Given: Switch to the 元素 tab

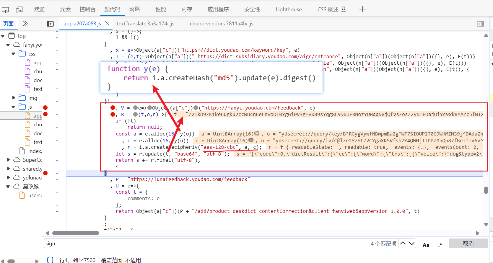Looking at the screenshot, I should click(x=65, y=9).
